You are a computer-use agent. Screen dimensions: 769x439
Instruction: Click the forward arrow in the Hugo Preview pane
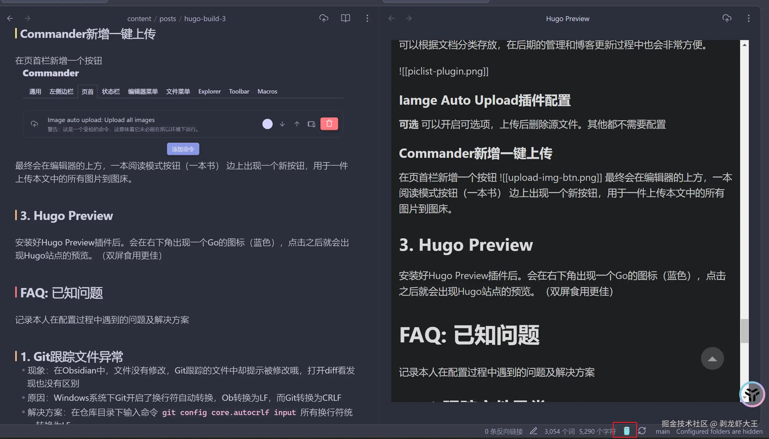click(x=409, y=18)
